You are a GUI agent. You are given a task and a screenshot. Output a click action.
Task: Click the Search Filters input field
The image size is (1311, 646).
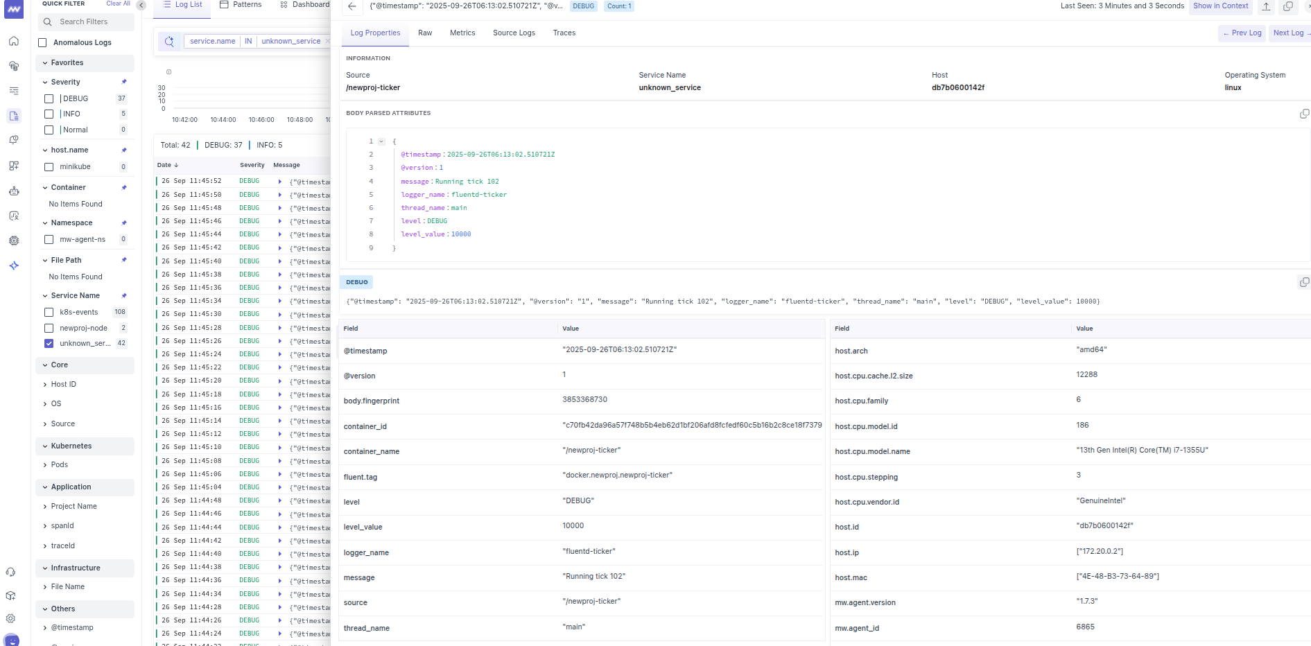(x=87, y=21)
